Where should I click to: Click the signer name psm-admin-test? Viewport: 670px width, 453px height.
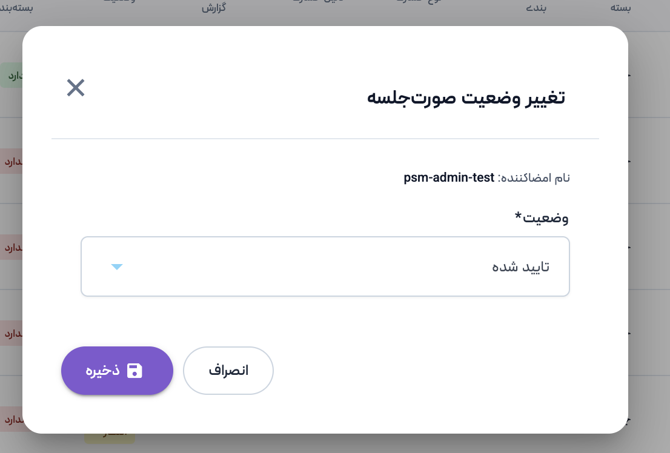click(449, 178)
